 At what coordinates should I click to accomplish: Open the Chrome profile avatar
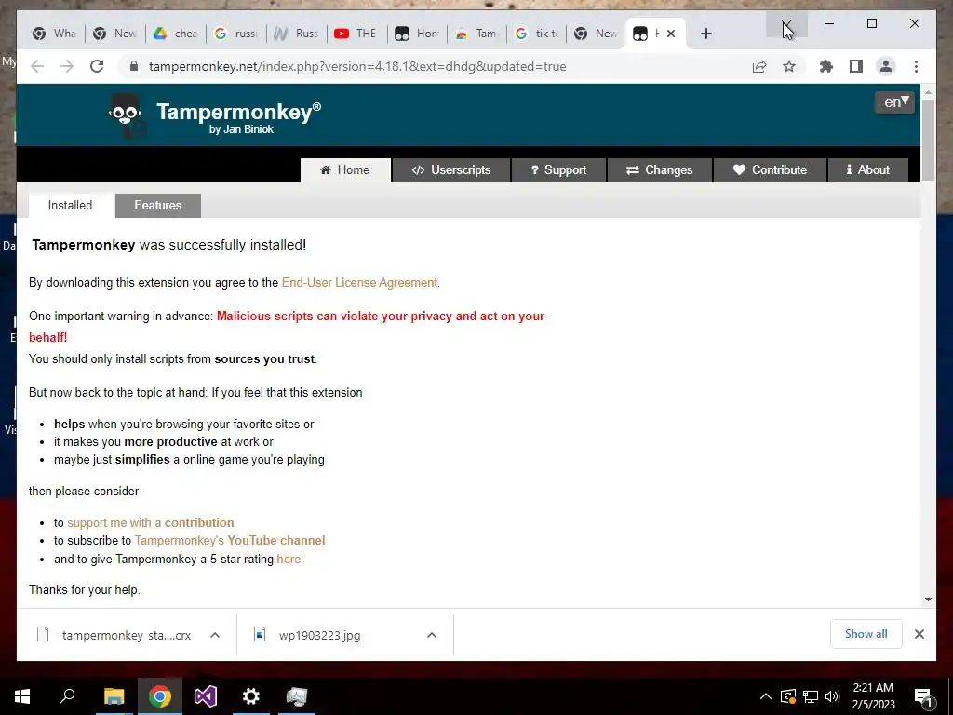point(886,66)
